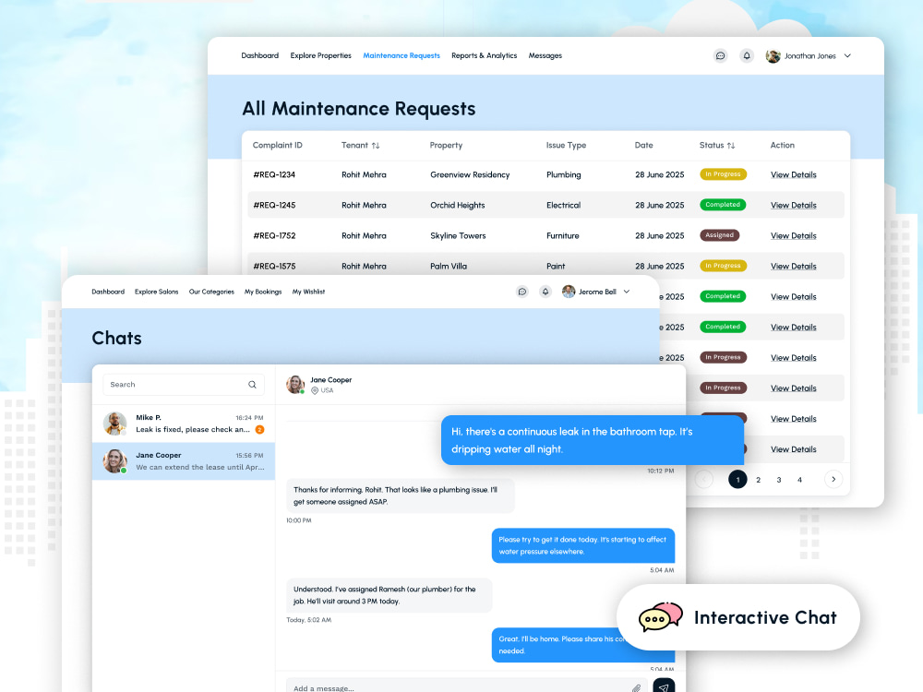Open My Wishlist menu item
The width and height of the screenshot is (923, 692).
[308, 292]
